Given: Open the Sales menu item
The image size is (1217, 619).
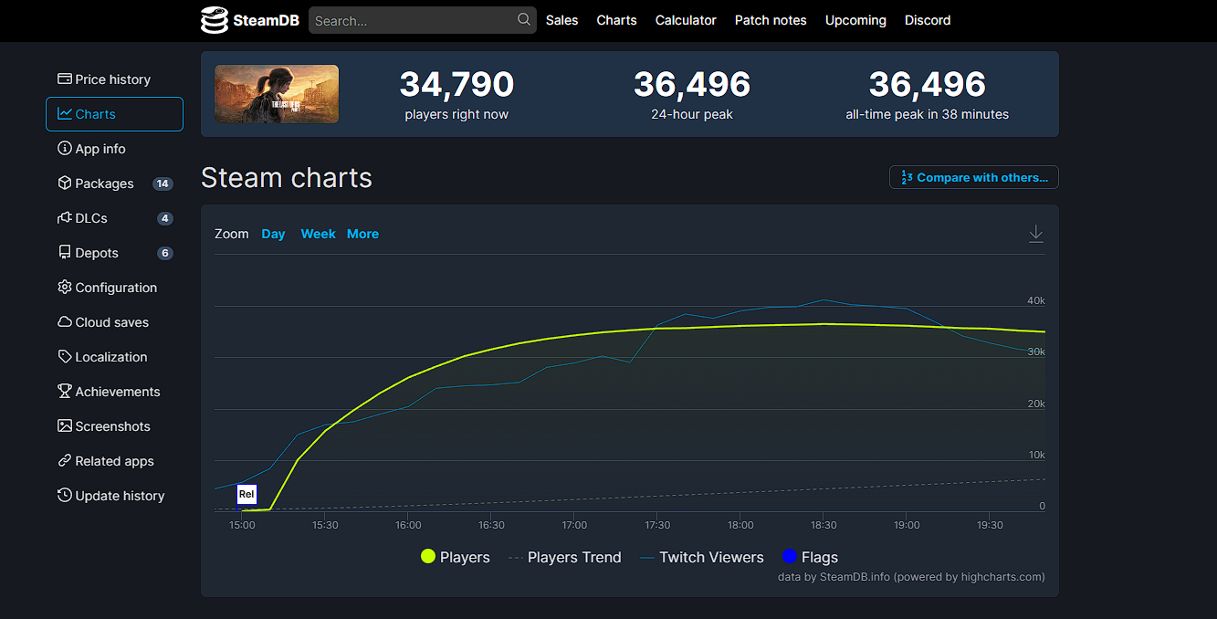Looking at the screenshot, I should (x=561, y=20).
